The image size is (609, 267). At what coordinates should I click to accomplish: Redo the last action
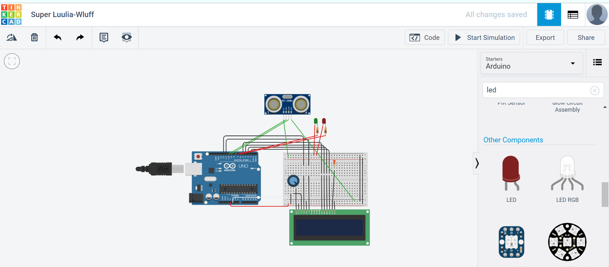click(80, 37)
